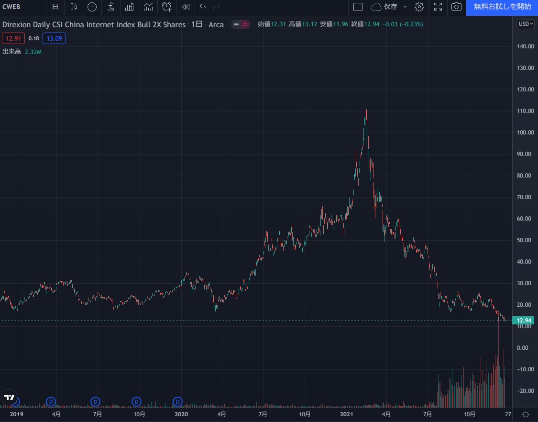Click the 1日 interval label in chart legend

[197, 24]
